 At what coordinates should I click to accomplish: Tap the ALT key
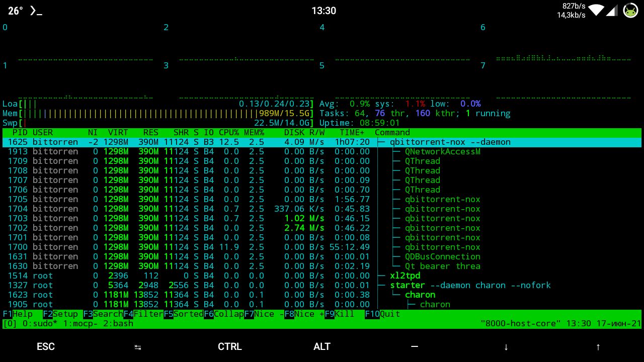coord(322,347)
